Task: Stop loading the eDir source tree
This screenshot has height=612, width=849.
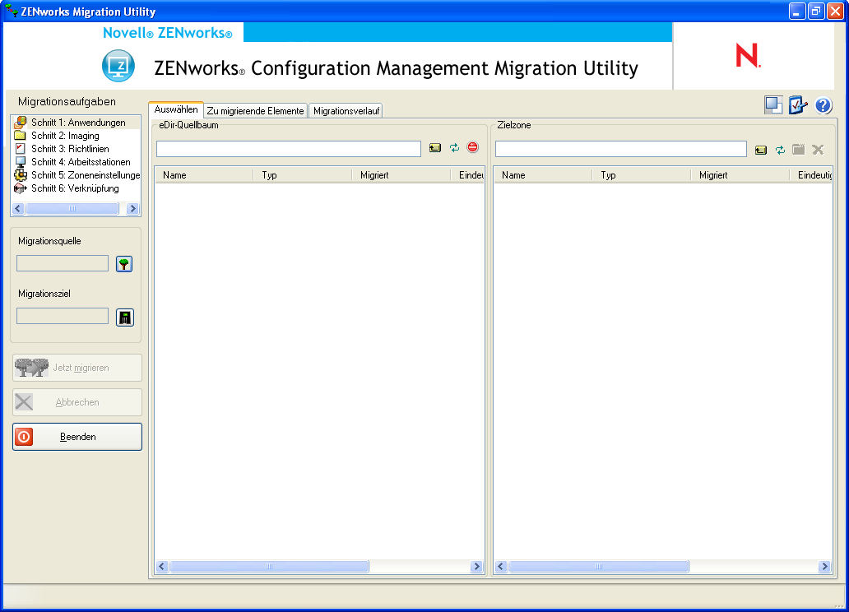Action: click(472, 148)
